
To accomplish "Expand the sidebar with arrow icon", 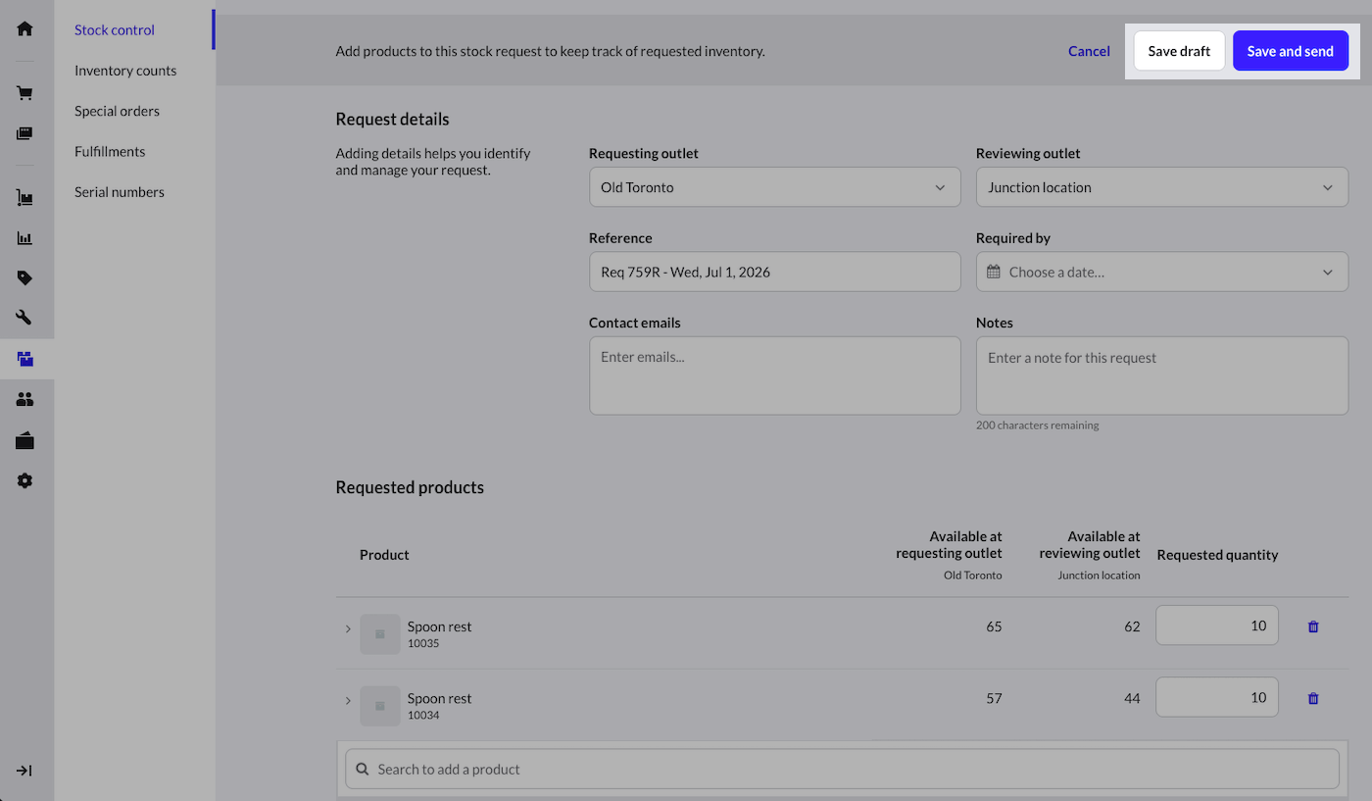I will [x=24, y=771].
